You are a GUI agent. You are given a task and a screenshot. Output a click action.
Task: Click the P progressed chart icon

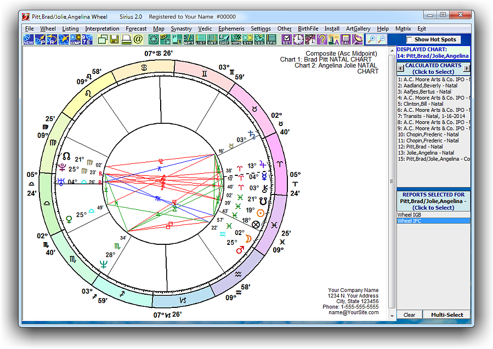click(x=40, y=39)
